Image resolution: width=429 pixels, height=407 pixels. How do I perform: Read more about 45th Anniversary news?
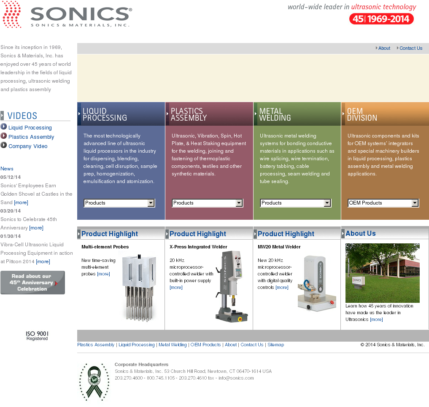click(36, 228)
